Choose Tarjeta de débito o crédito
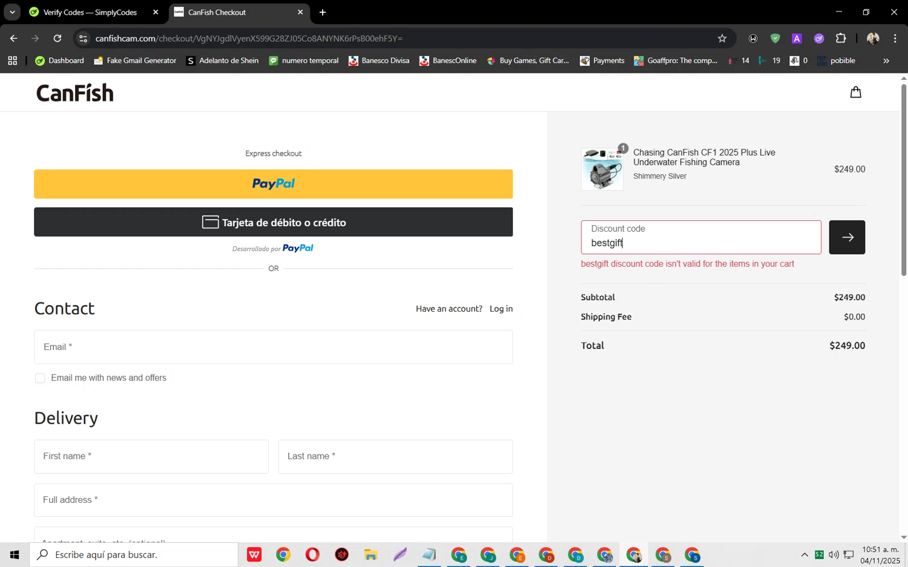908x567 pixels. coord(273,222)
